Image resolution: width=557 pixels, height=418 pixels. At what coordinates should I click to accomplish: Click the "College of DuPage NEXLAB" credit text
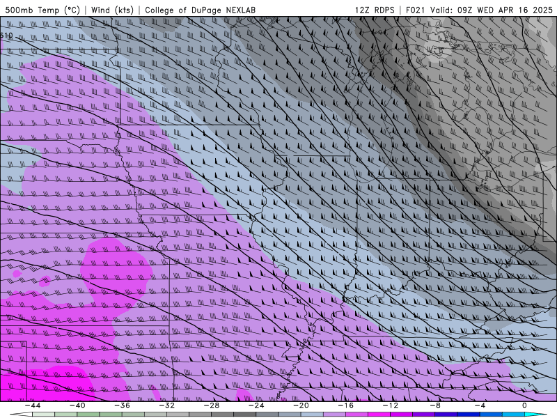[200, 10]
